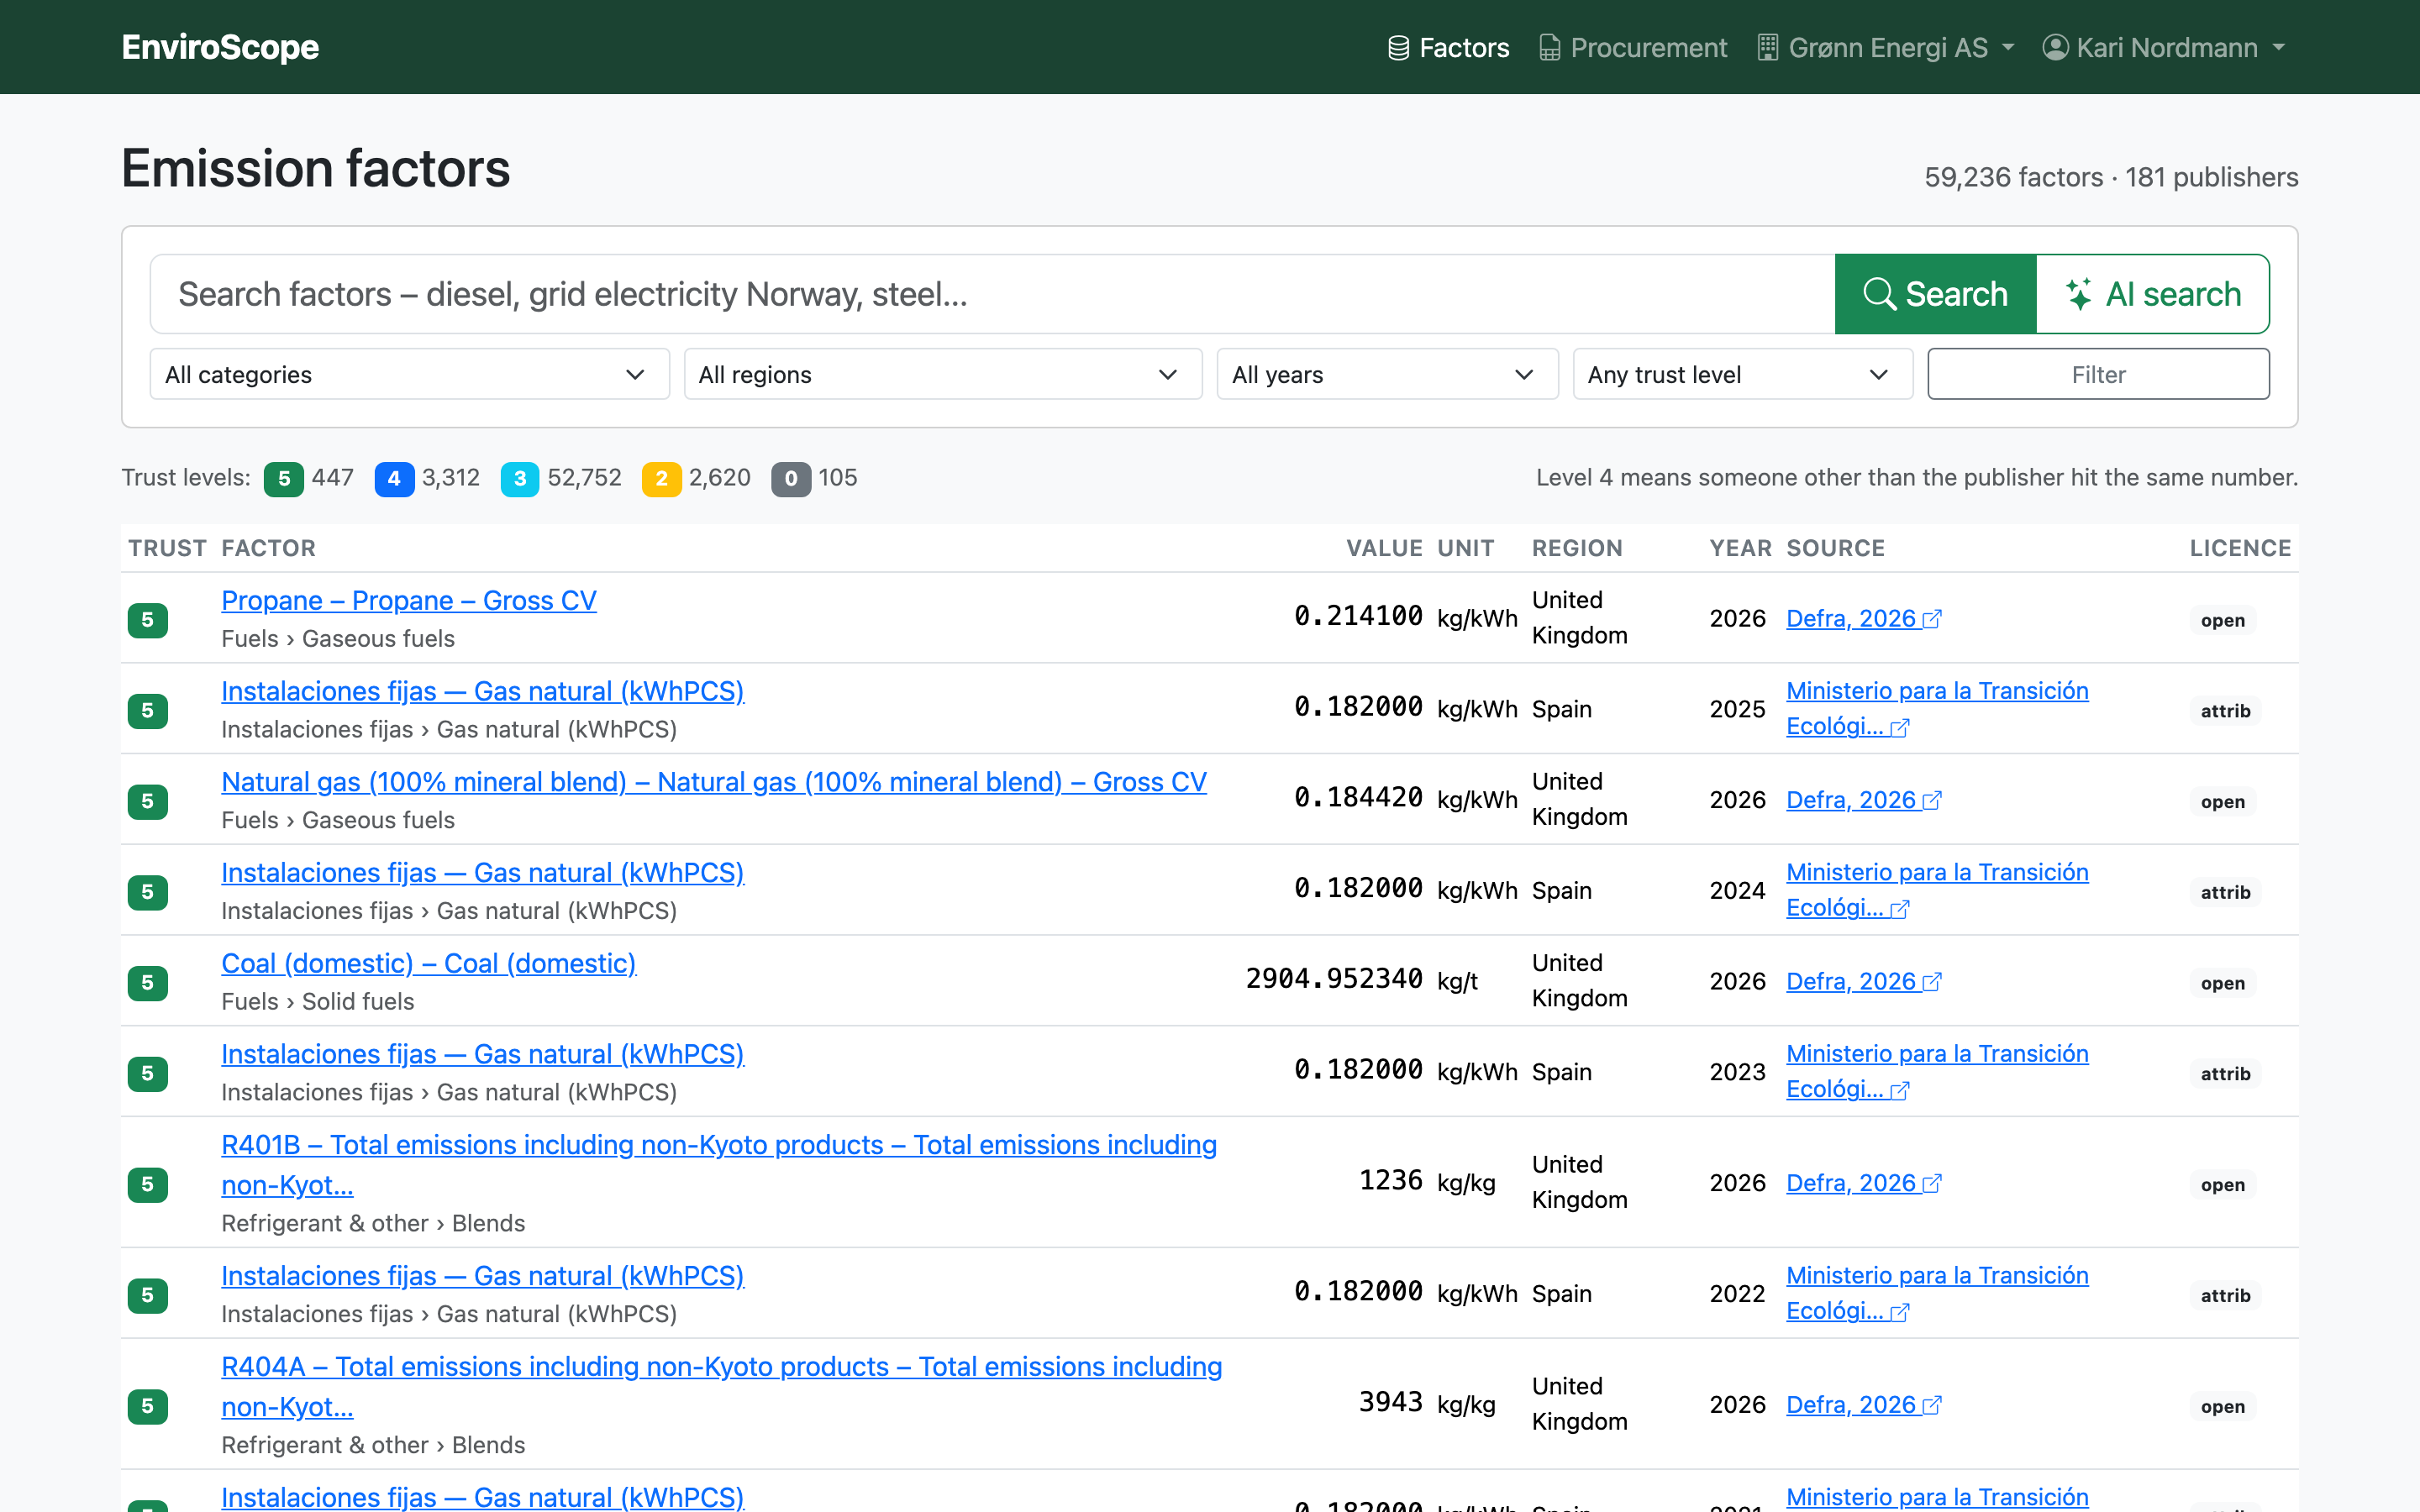
Task: Click the Filter button
Action: (2098, 374)
